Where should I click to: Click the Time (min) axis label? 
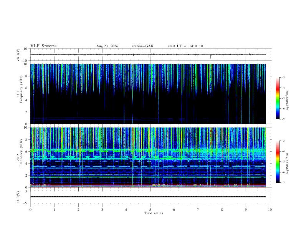[154, 213]
